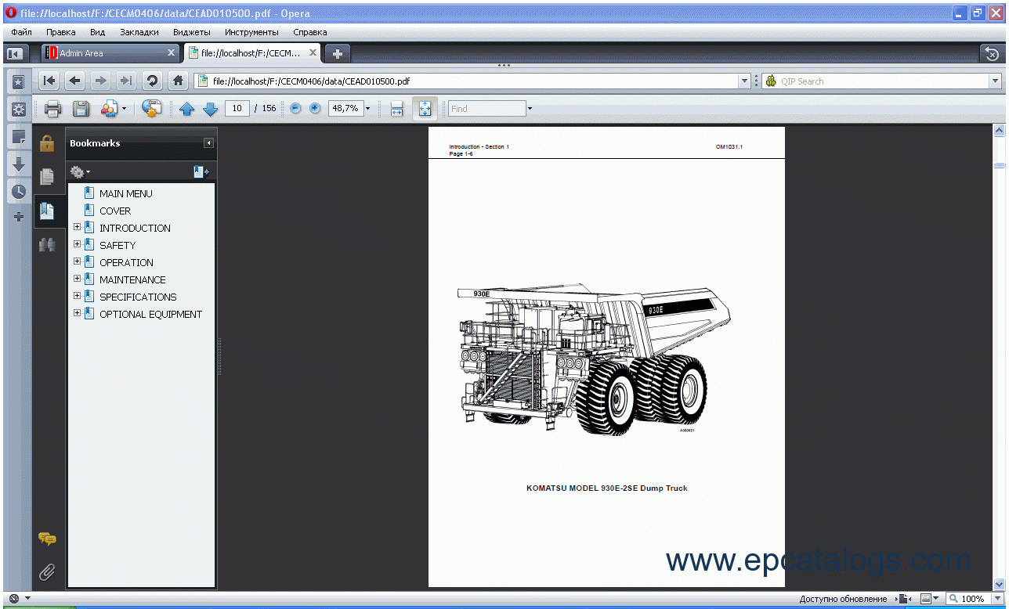Open the zoom percentage dropdown
1009x609 pixels.
click(x=367, y=109)
